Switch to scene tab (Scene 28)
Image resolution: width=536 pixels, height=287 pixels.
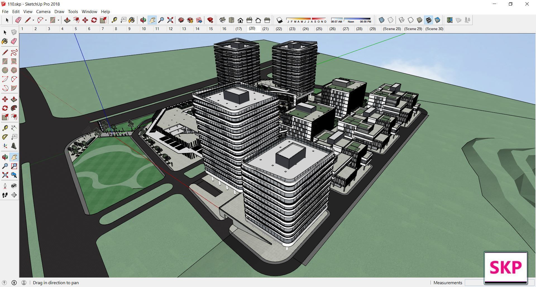click(x=392, y=29)
